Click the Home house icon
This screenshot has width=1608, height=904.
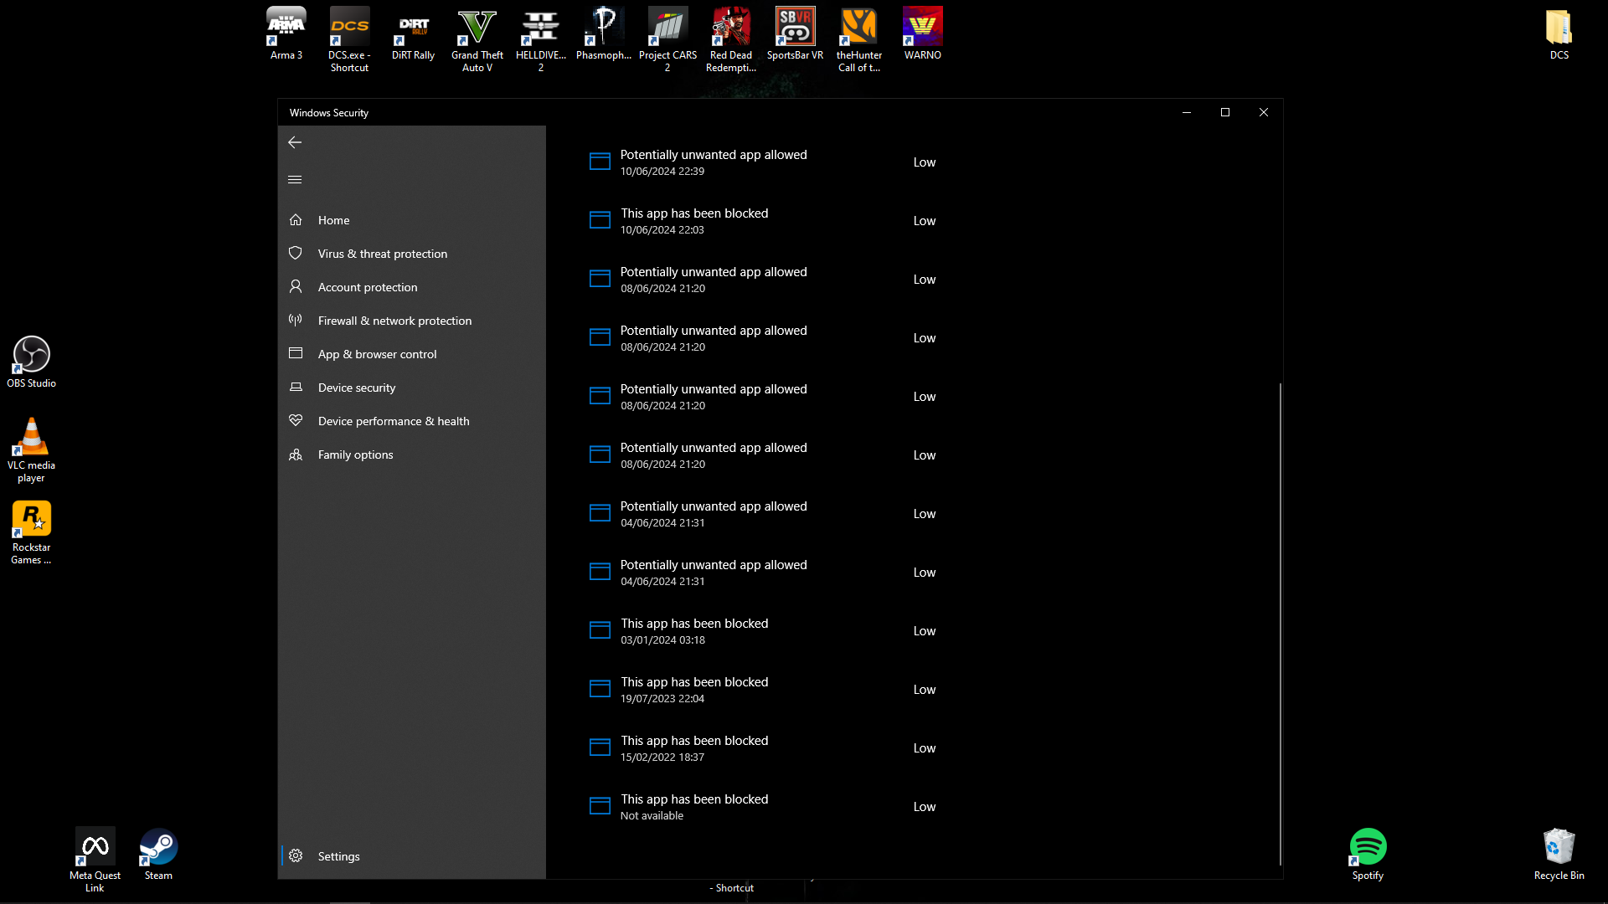(x=296, y=219)
